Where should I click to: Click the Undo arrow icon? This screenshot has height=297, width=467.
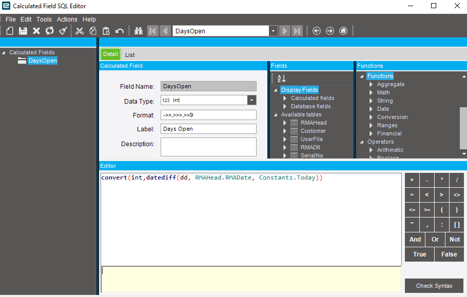(x=119, y=31)
